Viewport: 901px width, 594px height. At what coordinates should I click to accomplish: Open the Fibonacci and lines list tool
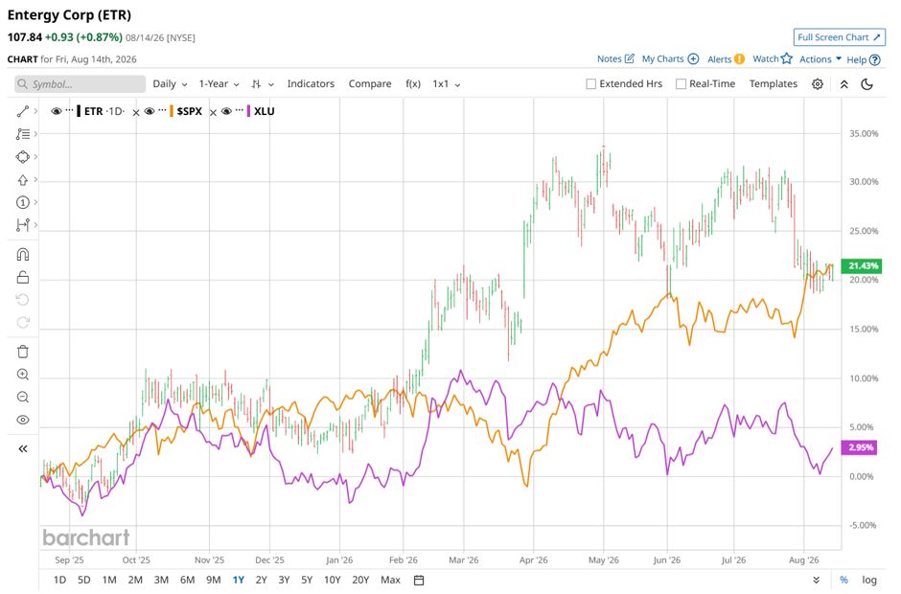click(x=22, y=134)
